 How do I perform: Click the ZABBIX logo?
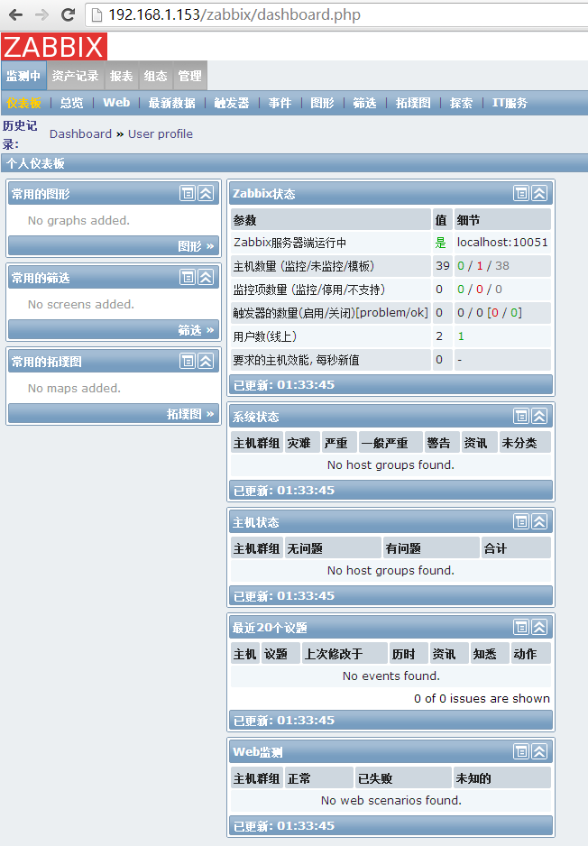pyautogui.click(x=54, y=47)
